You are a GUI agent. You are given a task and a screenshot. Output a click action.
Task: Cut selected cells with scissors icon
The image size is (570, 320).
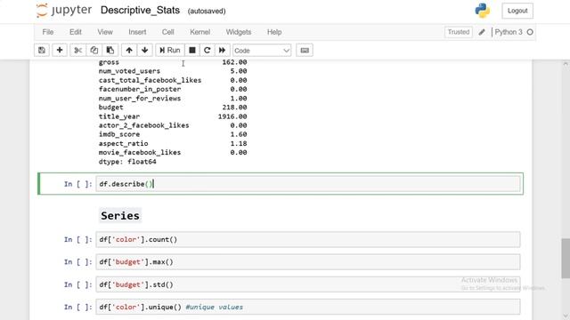click(77, 51)
